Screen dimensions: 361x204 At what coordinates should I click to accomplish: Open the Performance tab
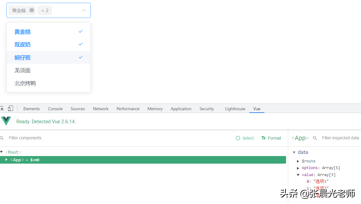pyautogui.click(x=128, y=109)
